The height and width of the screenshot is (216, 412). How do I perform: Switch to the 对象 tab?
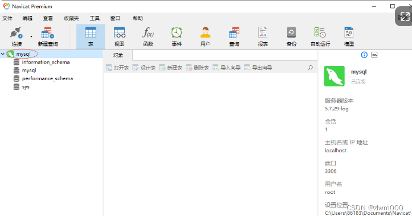[x=118, y=55]
